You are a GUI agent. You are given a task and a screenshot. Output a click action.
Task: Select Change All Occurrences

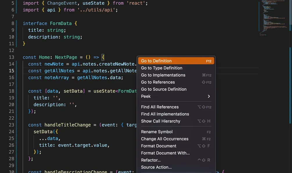[176, 139]
